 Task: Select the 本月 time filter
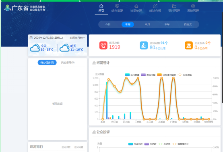pos(147,25)
